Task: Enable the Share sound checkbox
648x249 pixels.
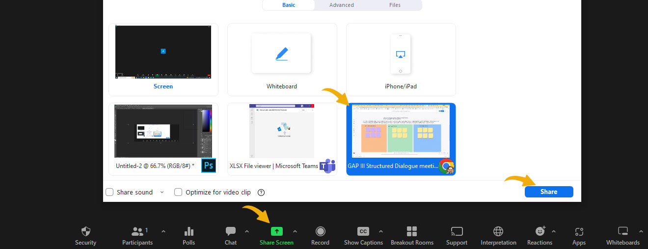Action: (109, 192)
